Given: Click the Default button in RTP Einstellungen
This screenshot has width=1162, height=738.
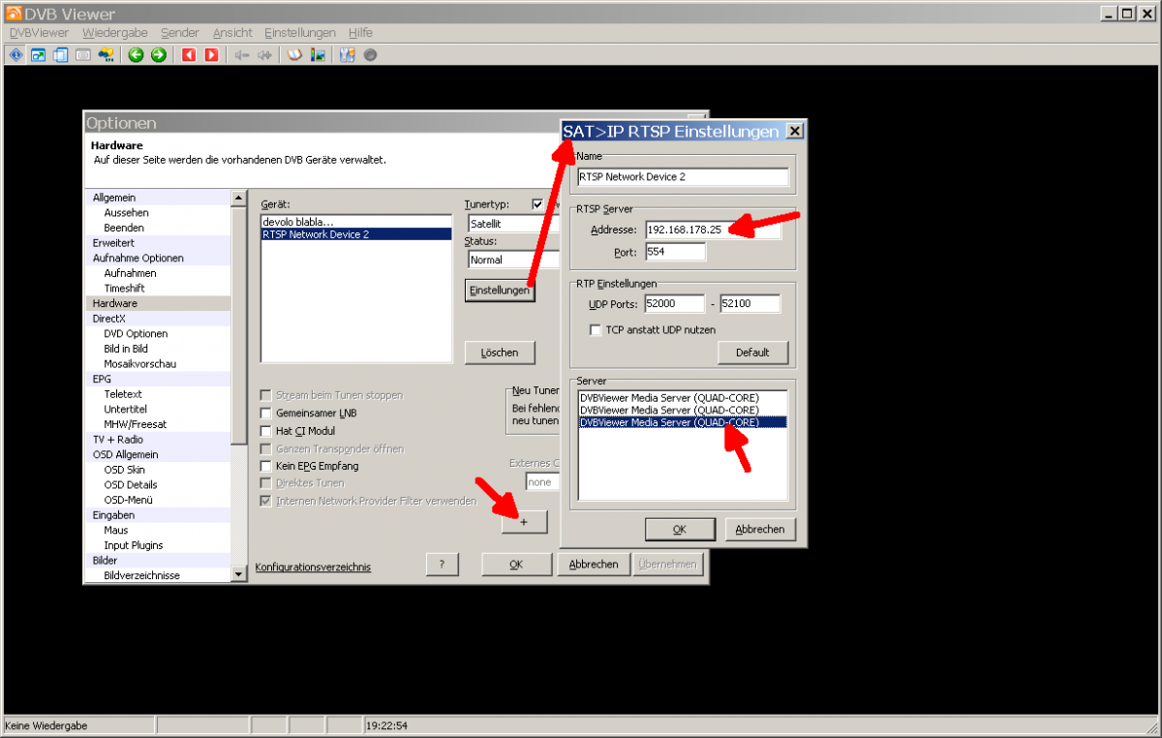Looking at the screenshot, I should click(752, 353).
